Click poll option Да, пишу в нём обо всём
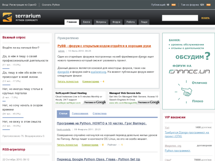 tap(22, 75)
